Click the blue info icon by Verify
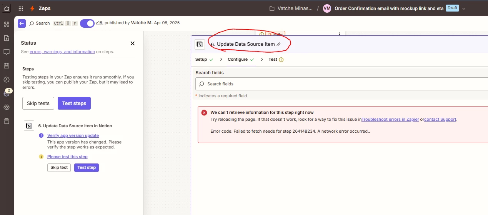Viewport: 488px width, 215px height. (41, 136)
